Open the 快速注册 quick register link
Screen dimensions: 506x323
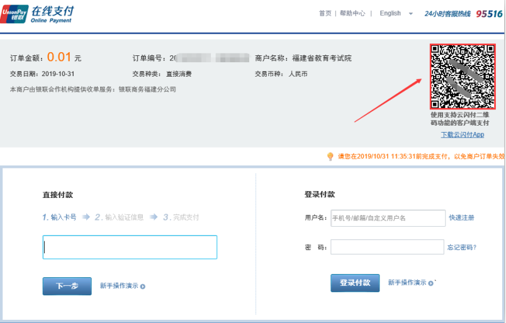pos(461,218)
